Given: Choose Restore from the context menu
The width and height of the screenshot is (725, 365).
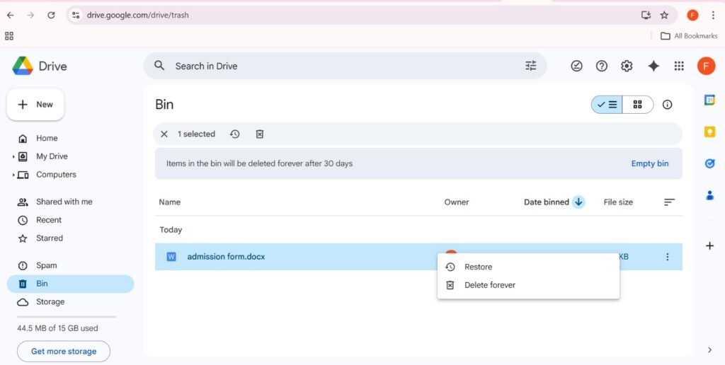Looking at the screenshot, I should (478, 267).
